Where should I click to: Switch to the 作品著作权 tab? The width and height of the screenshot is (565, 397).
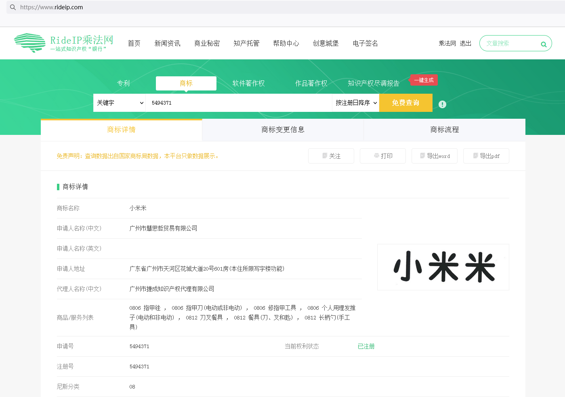pos(311,83)
